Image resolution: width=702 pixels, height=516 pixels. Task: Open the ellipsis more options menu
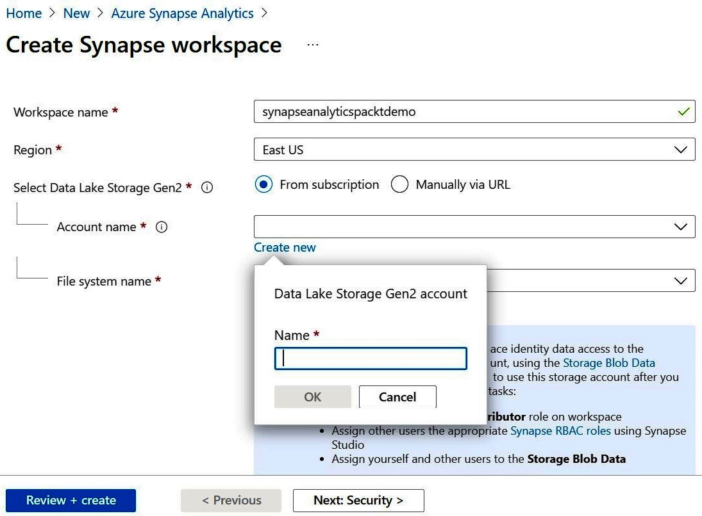click(x=313, y=45)
